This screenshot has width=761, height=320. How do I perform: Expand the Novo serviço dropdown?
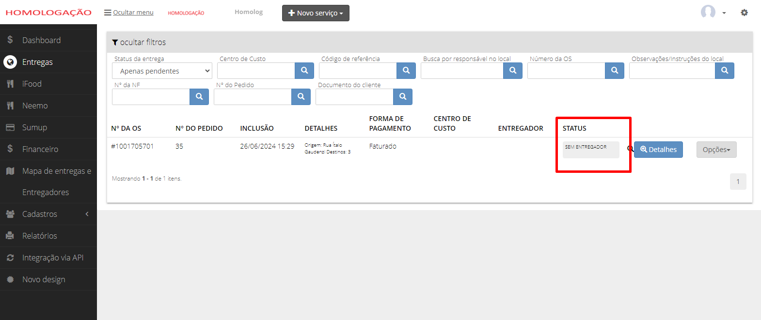point(316,13)
